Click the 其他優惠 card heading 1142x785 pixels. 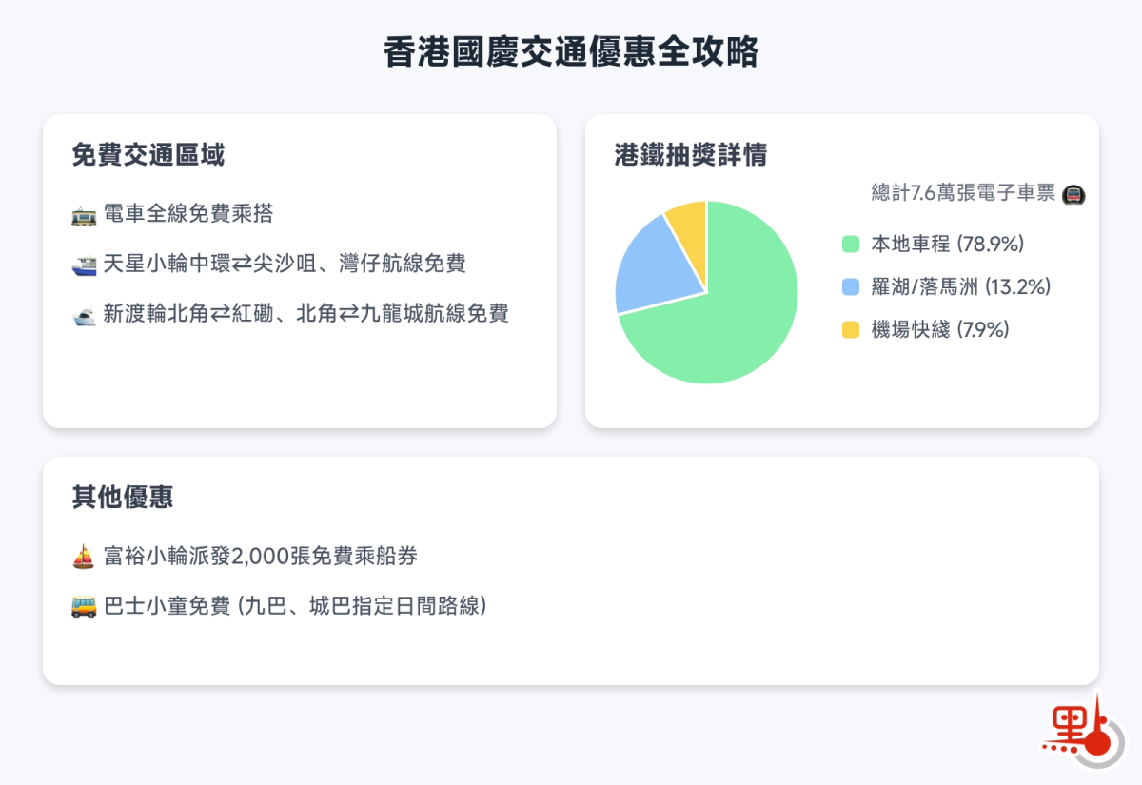(123, 497)
